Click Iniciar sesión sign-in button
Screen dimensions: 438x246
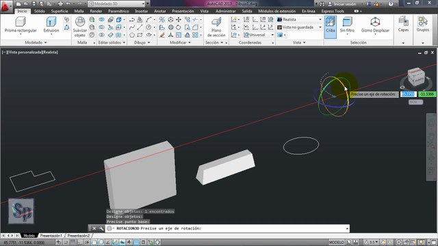pyautogui.click(x=342, y=4)
